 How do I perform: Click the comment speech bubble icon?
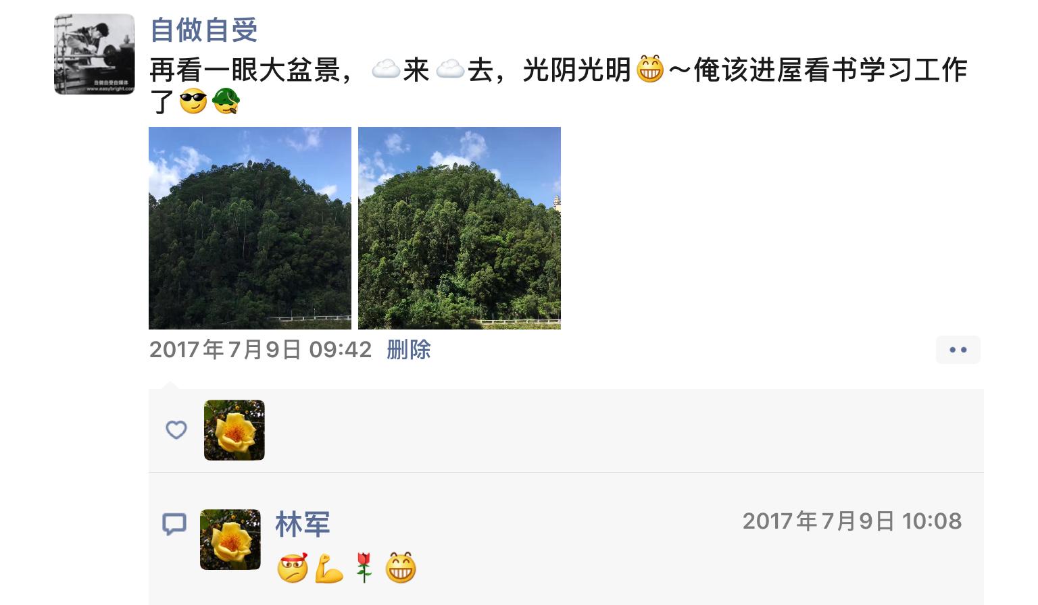pyautogui.click(x=174, y=524)
